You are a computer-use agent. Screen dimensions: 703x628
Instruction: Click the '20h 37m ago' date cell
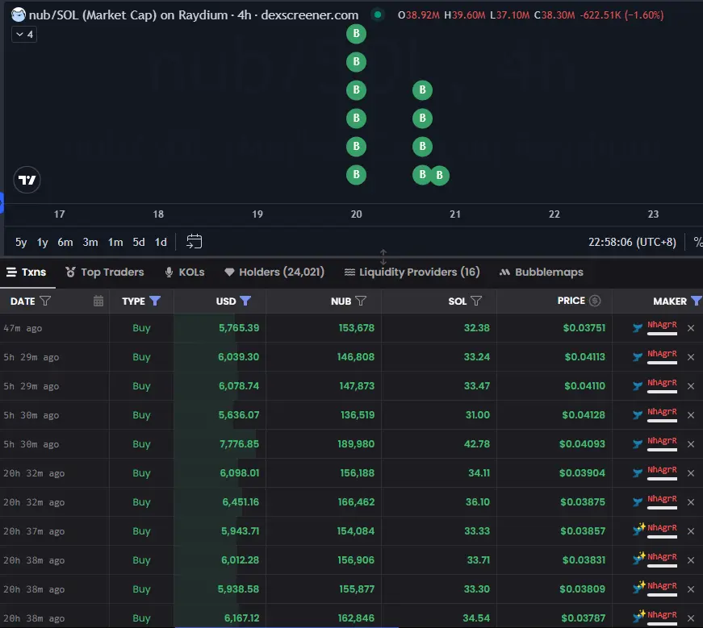click(x=34, y=531)
